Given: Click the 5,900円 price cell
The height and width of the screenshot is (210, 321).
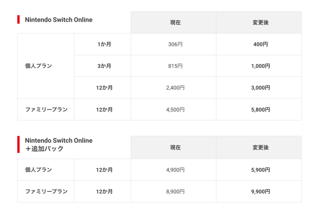Looking at the screenshot, I should coord(260,170).
